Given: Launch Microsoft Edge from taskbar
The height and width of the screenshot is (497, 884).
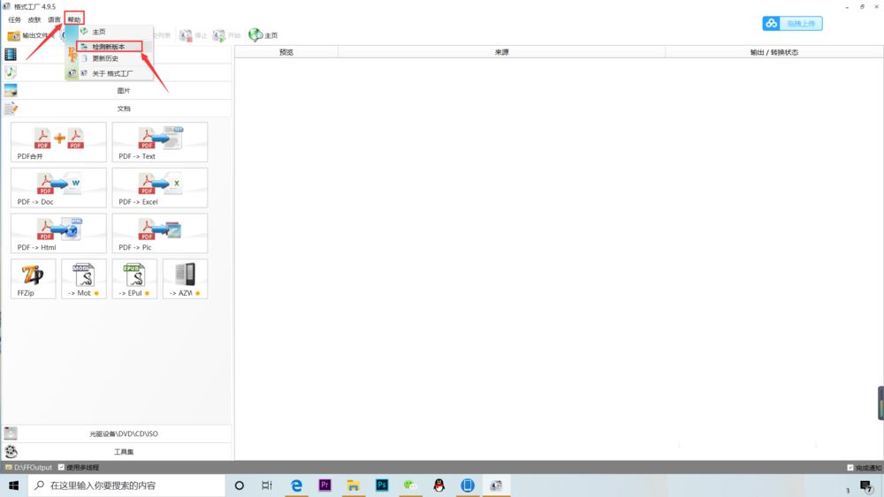Looking at the screenshot, I should tap(296, 486).
